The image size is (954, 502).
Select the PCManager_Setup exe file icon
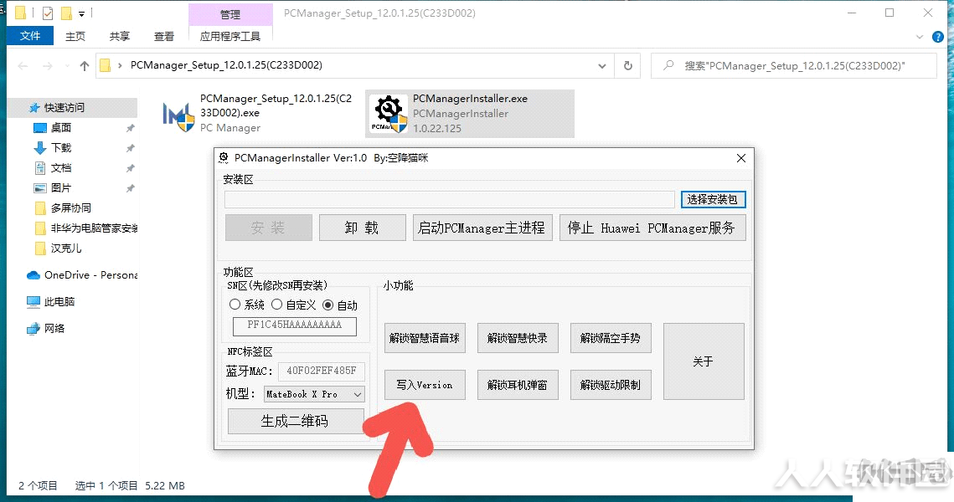[178, 115]
